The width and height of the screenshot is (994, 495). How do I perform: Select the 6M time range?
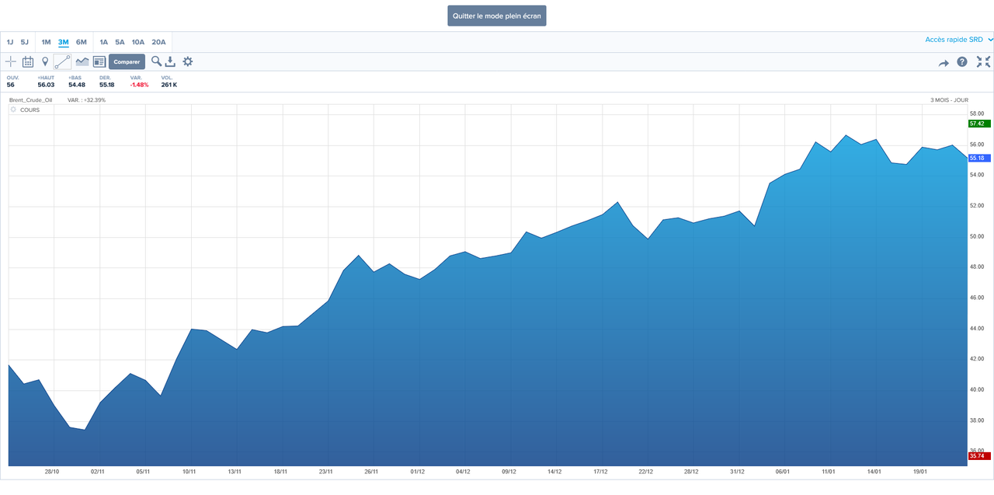pos(82,42)
